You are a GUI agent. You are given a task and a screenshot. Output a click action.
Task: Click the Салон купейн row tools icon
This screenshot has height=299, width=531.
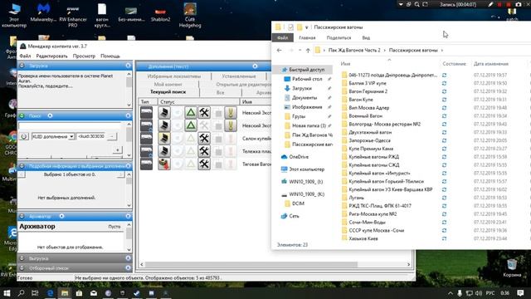(204, 138)
